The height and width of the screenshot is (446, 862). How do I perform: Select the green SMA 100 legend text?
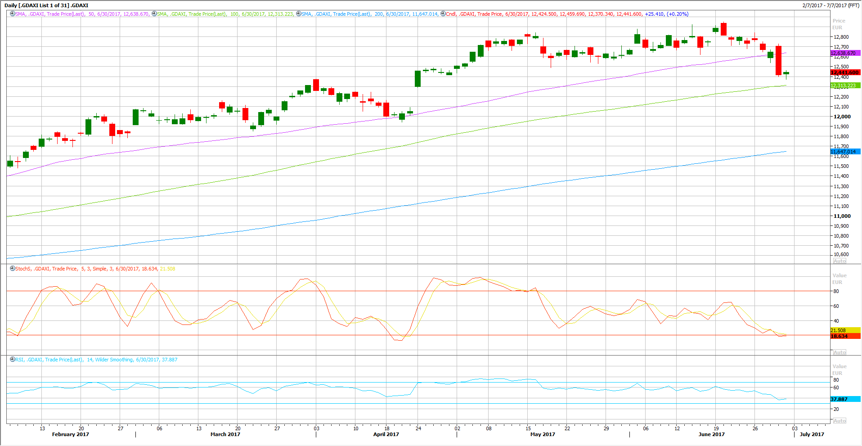coord(225,14)
